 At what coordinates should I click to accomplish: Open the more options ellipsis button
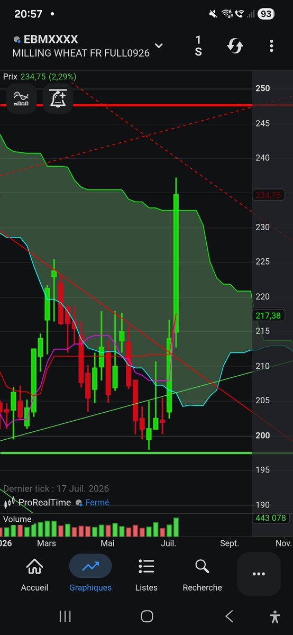(259, 574)
